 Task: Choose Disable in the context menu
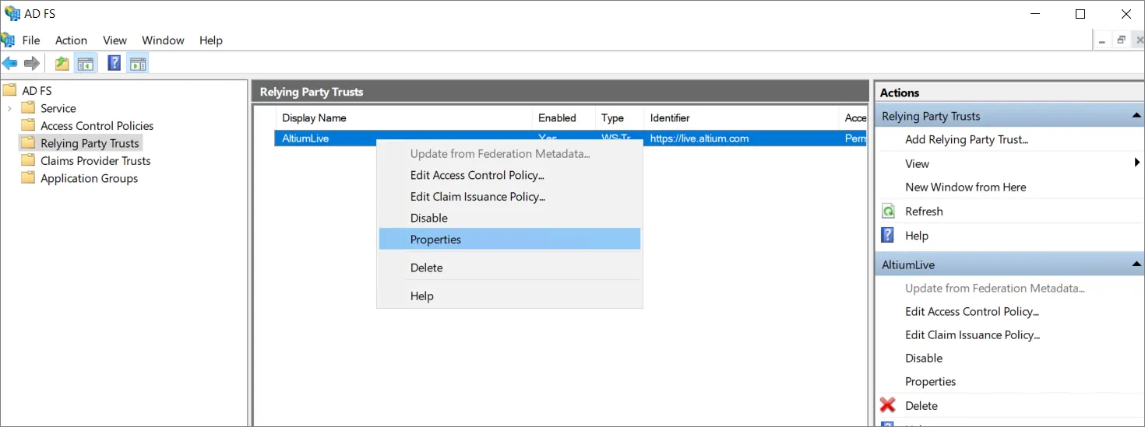pyautogui.click(x=509, y=218)
